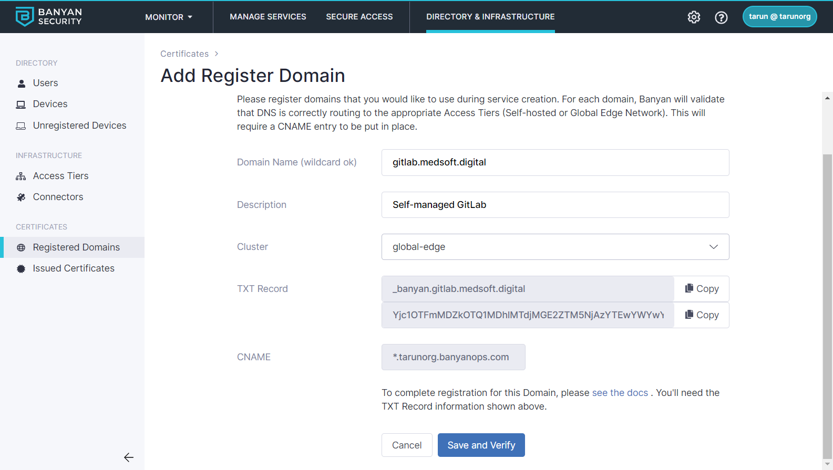Click the Domain Name input field
Screen dimensions: 833x470
(555, 162)
